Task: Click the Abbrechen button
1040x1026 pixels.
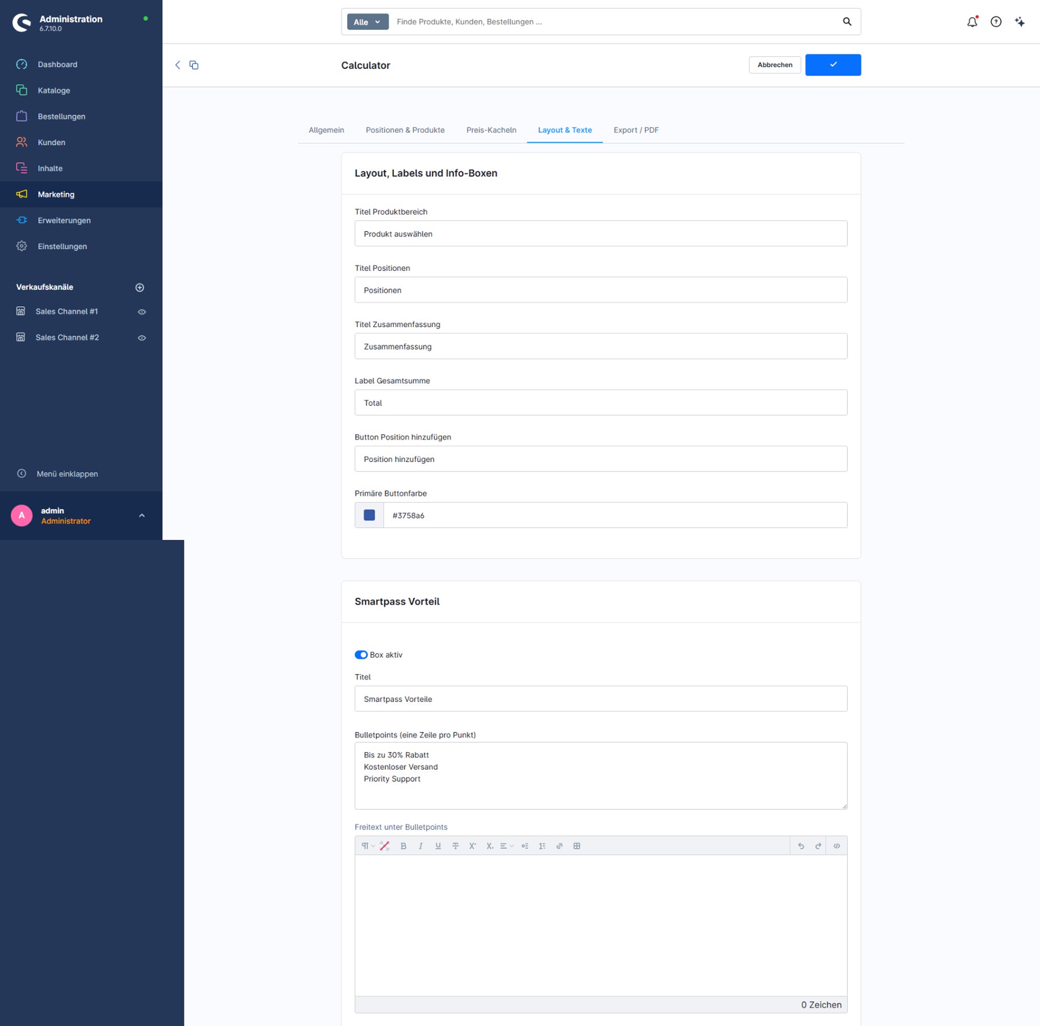Action: tap(775, 65)
